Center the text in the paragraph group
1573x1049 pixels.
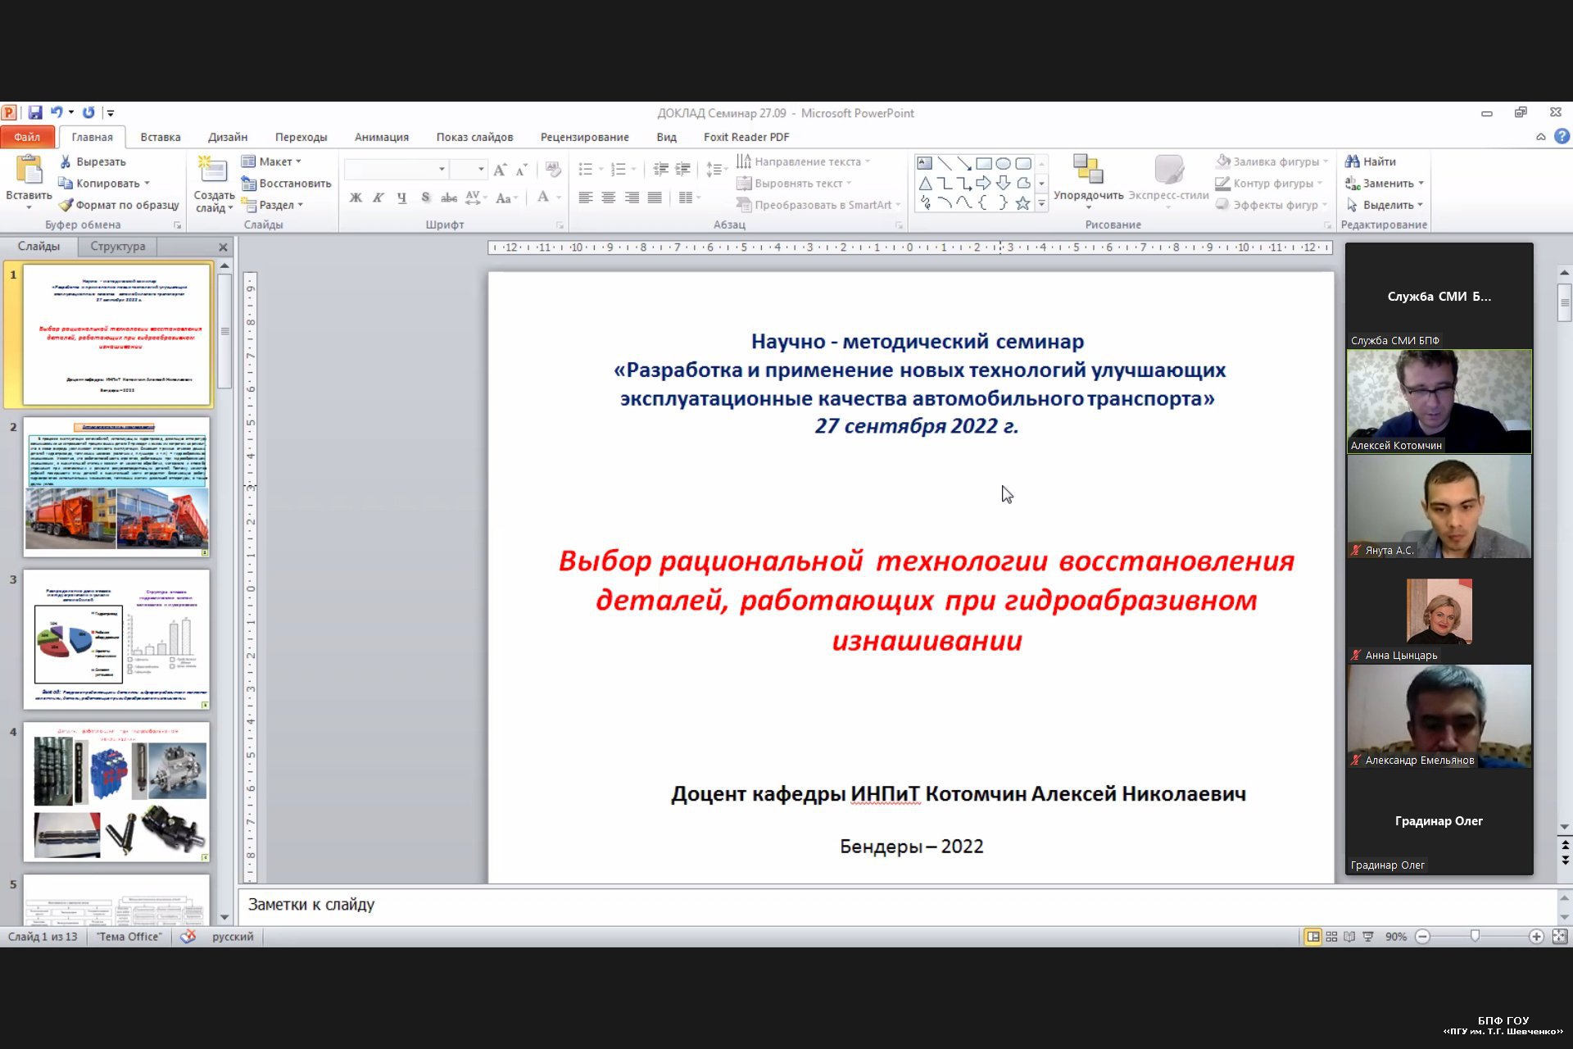pos(609,198)
